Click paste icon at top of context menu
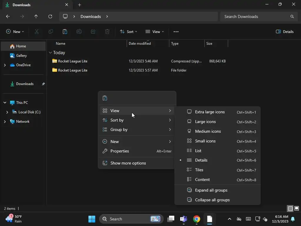This screenshot has height=226, width=301. point(105,98)
